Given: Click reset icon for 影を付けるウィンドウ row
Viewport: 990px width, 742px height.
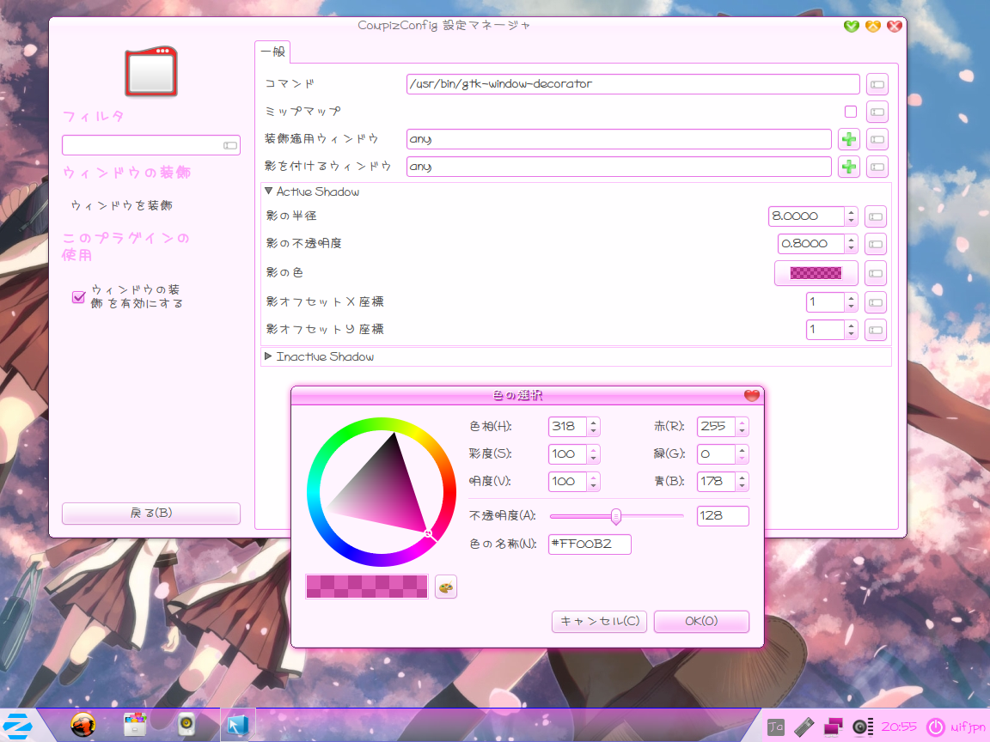Looking at the screenshot, I should [877, 167].
